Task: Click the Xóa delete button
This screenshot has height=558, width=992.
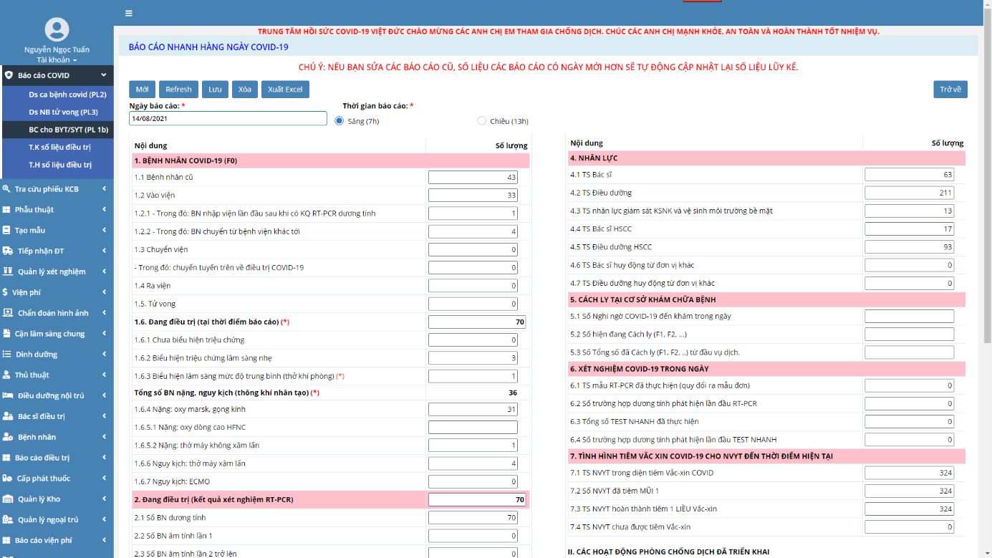Action: pos(245,90)
